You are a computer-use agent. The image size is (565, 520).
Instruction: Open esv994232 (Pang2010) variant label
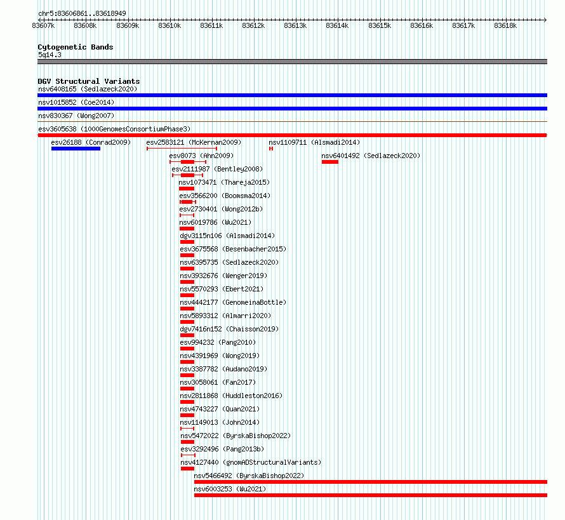(218, 342)
